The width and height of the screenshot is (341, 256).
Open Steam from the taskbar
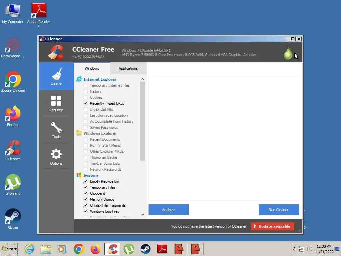pos(145,249)
